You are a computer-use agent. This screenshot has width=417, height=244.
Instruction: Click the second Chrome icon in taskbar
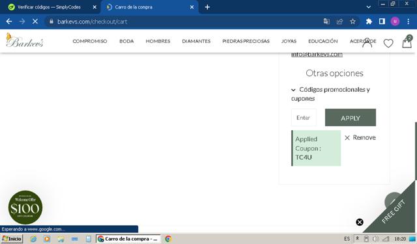coord(168,239)
